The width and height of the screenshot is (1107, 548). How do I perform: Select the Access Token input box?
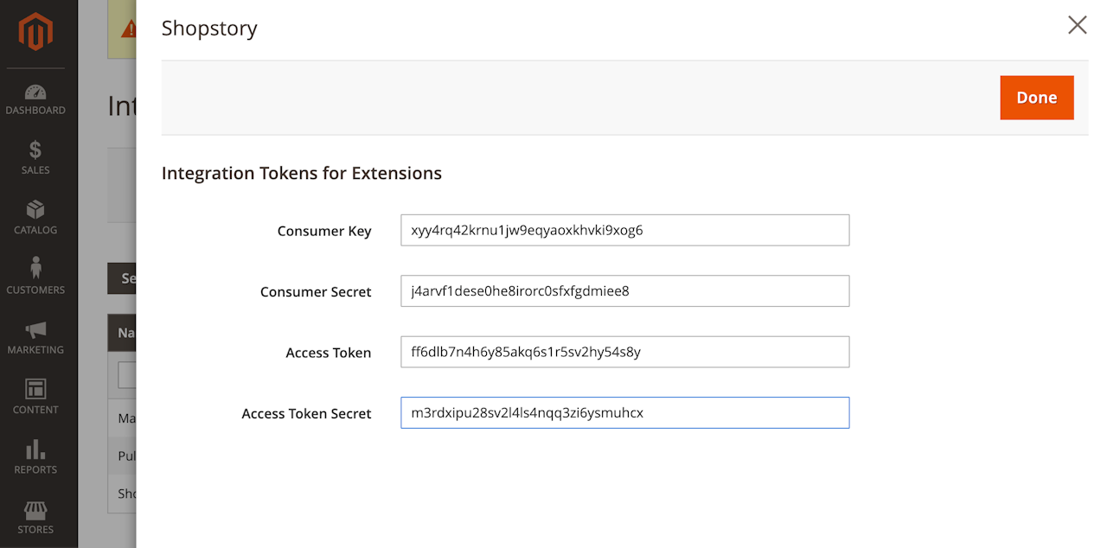(x=624, y=352)
